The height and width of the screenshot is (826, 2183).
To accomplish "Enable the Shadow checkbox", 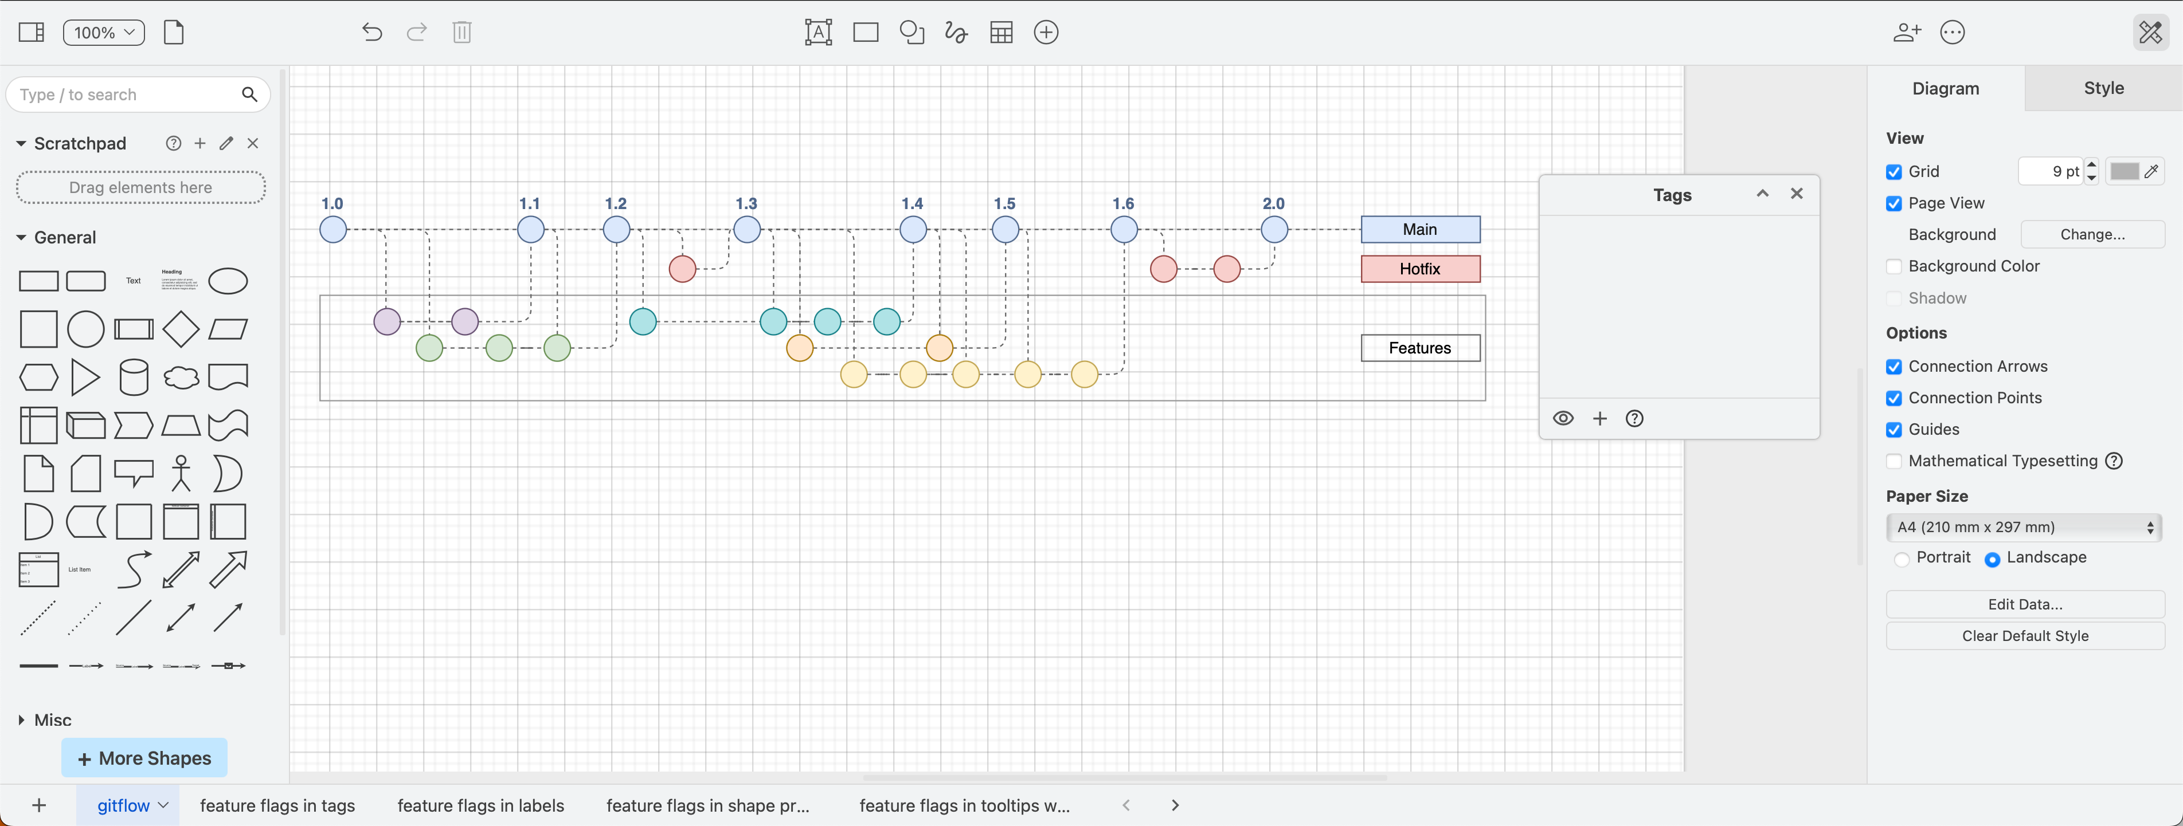I will (x=1895, y=297).
